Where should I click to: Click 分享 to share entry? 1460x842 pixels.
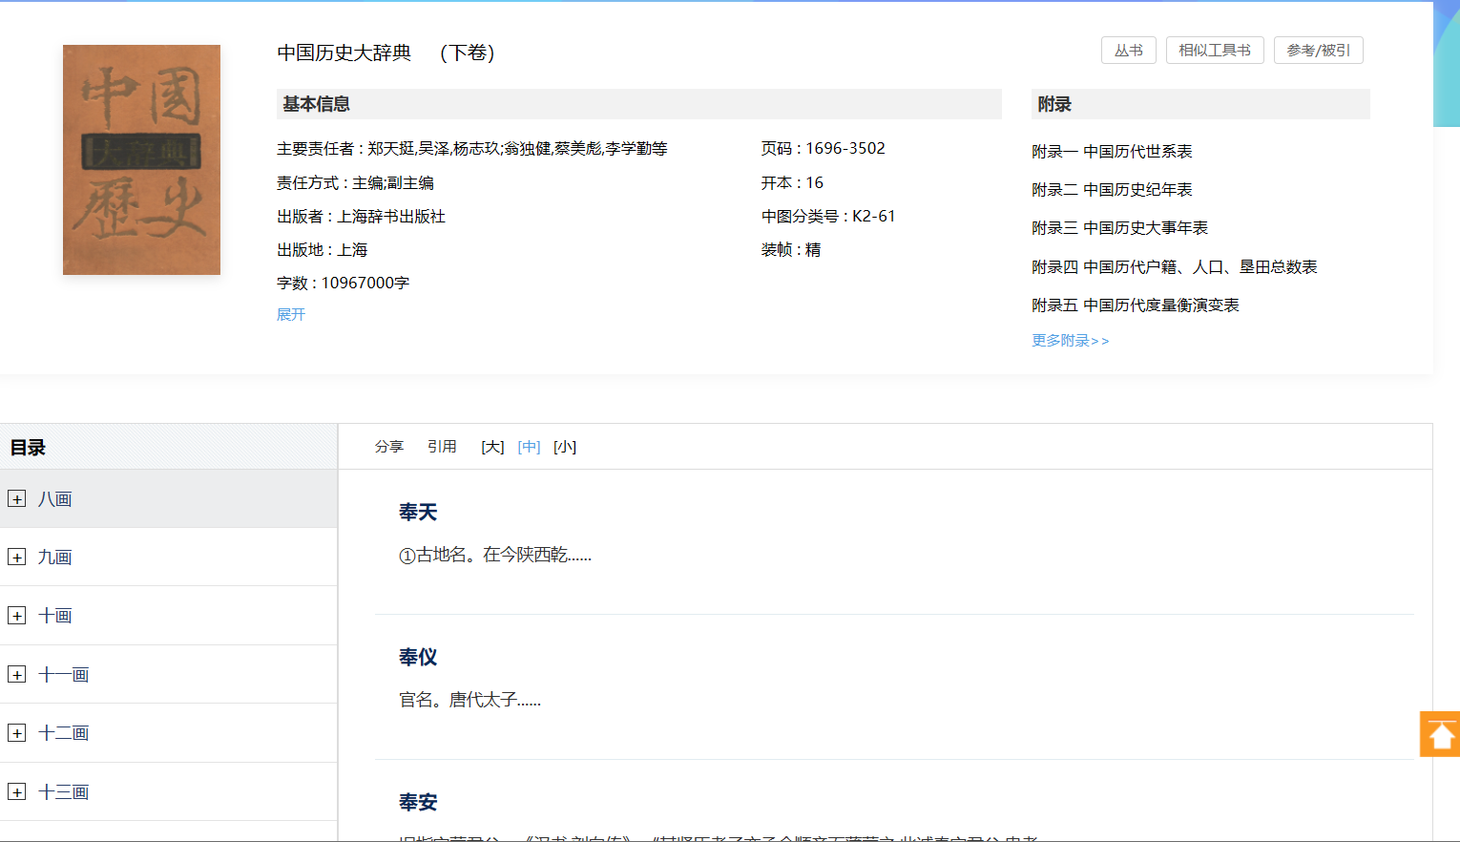coord(389,447)
